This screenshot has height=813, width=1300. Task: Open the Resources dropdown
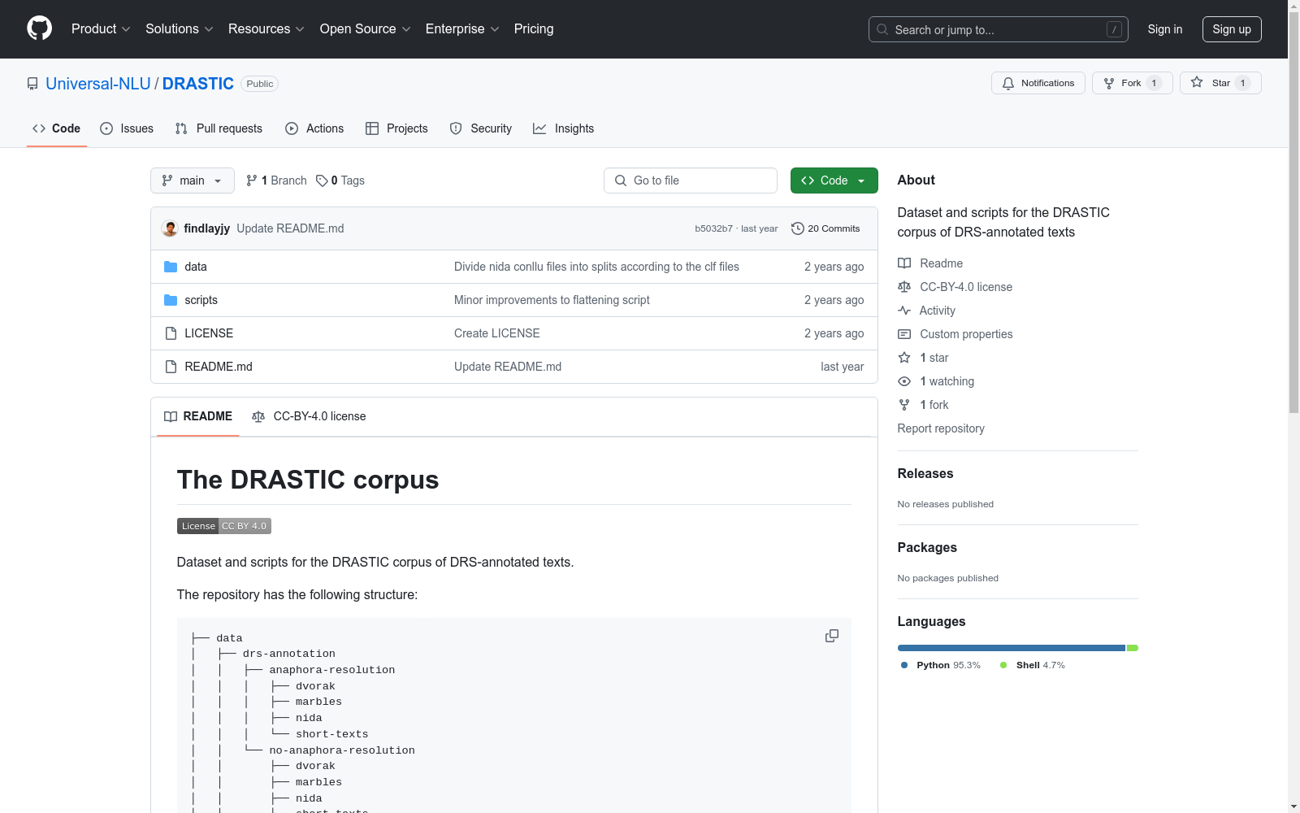266,28
